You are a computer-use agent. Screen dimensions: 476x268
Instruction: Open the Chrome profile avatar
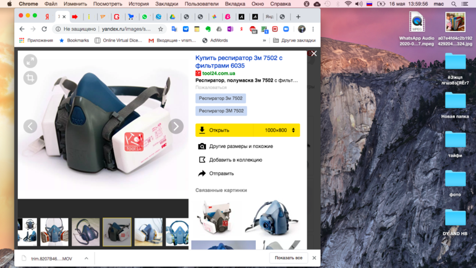click(302, 29)
